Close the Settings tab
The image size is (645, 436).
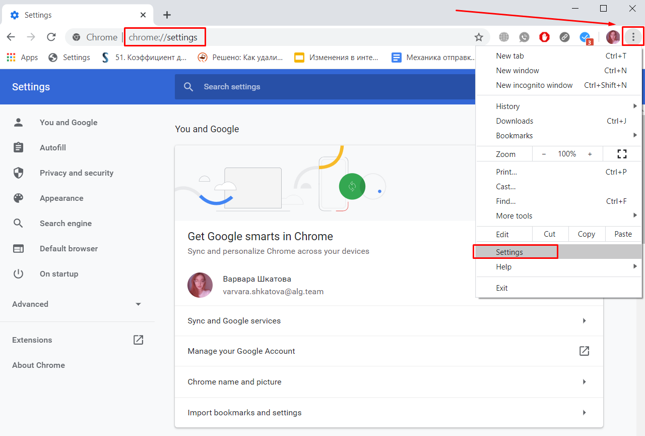coord(144,15)
